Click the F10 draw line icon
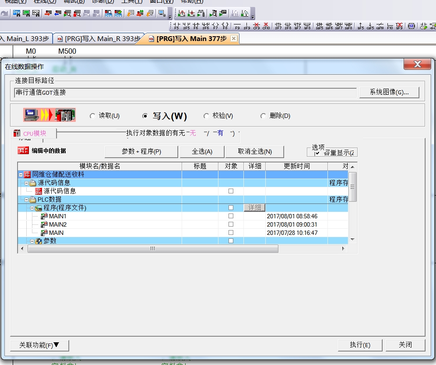The width and height of the screenshot is (436, 365). pos(390,26)
